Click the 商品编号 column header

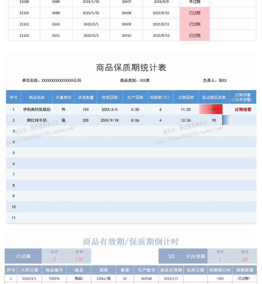click(x=54, y=270)
